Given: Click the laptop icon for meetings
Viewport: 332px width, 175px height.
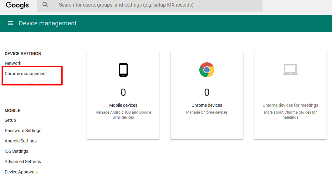Looking at the screenshot, I should pyautogui.click(x=290, y=69).
